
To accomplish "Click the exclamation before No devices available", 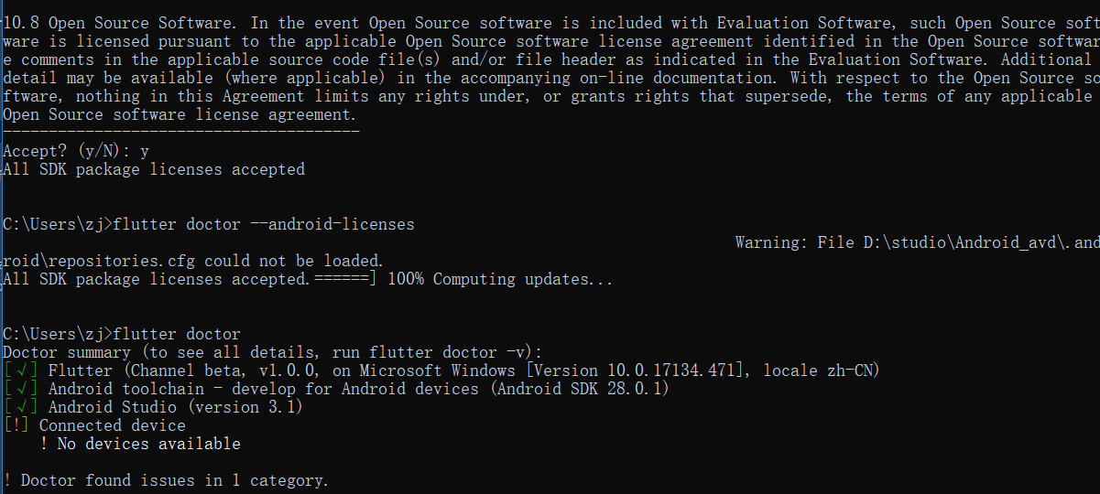I will 44,444.
